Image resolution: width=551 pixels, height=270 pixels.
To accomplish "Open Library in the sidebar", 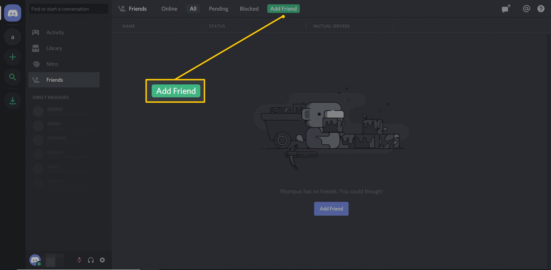I will coord(64,48).
